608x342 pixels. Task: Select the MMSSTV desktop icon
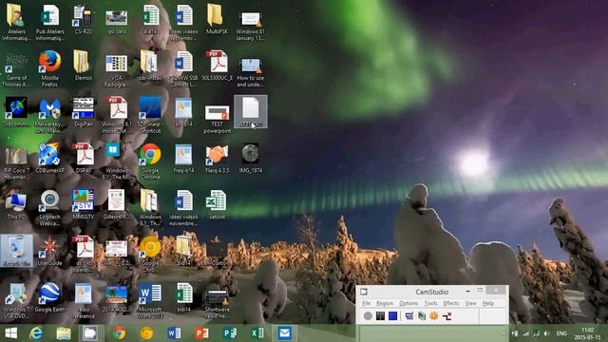tap(83, 204)
